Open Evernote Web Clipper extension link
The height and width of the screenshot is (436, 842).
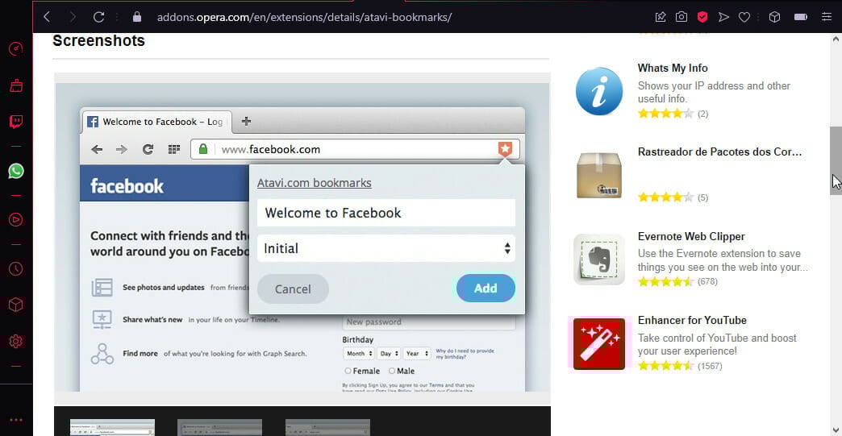pos(691,236)
